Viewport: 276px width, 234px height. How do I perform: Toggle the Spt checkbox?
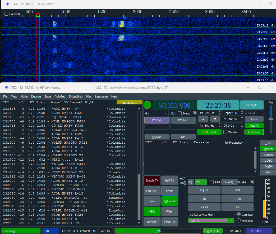click(x=180, y=113)
